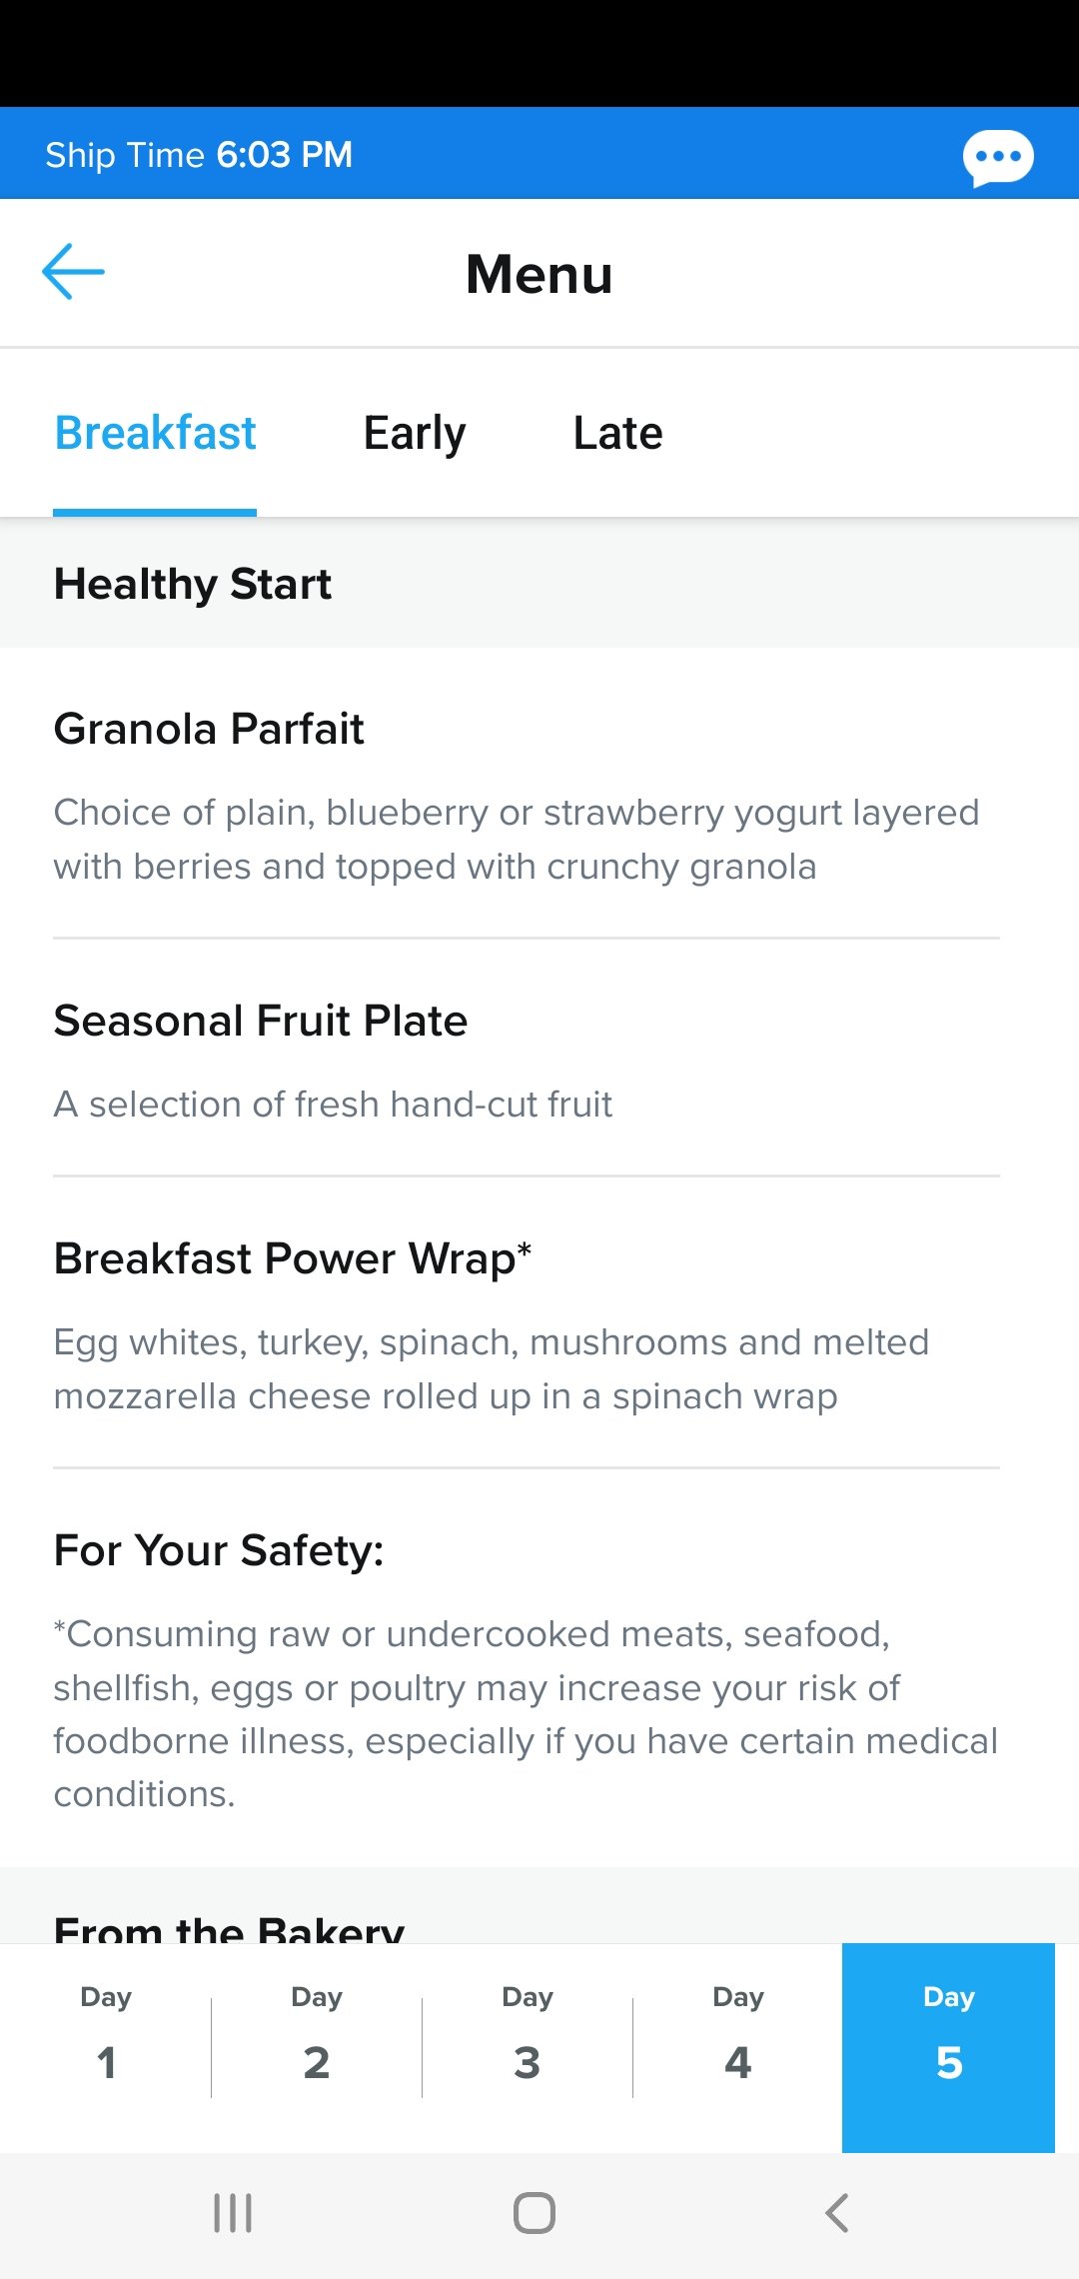Open the chat bubble icon
The width and height of the screenshot is (1079, 2279).
(x=997, y=157)
